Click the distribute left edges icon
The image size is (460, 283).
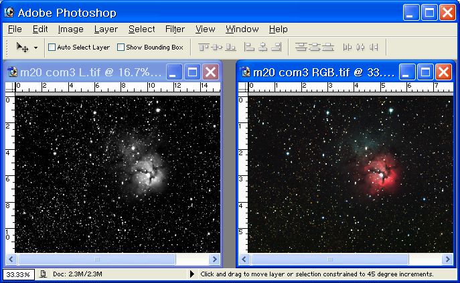(348, 48)
